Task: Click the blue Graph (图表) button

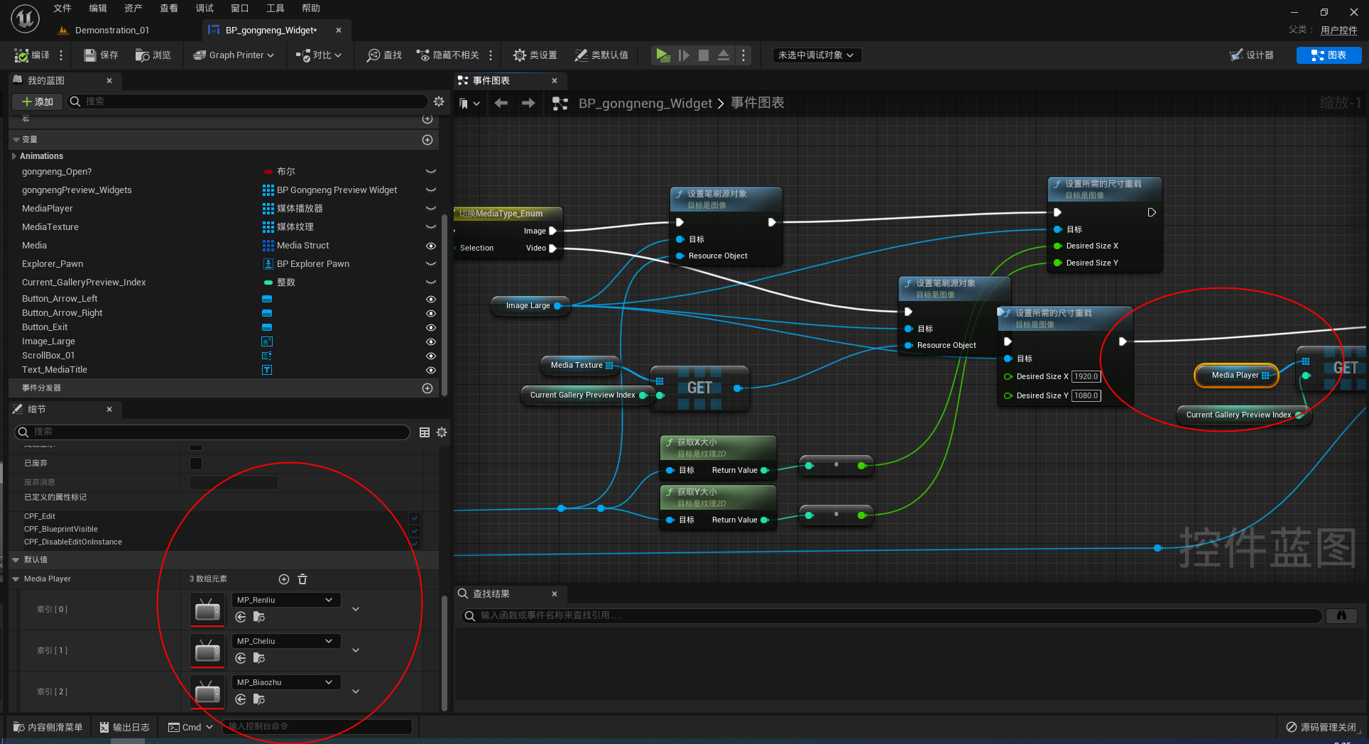Action: 1328,55
